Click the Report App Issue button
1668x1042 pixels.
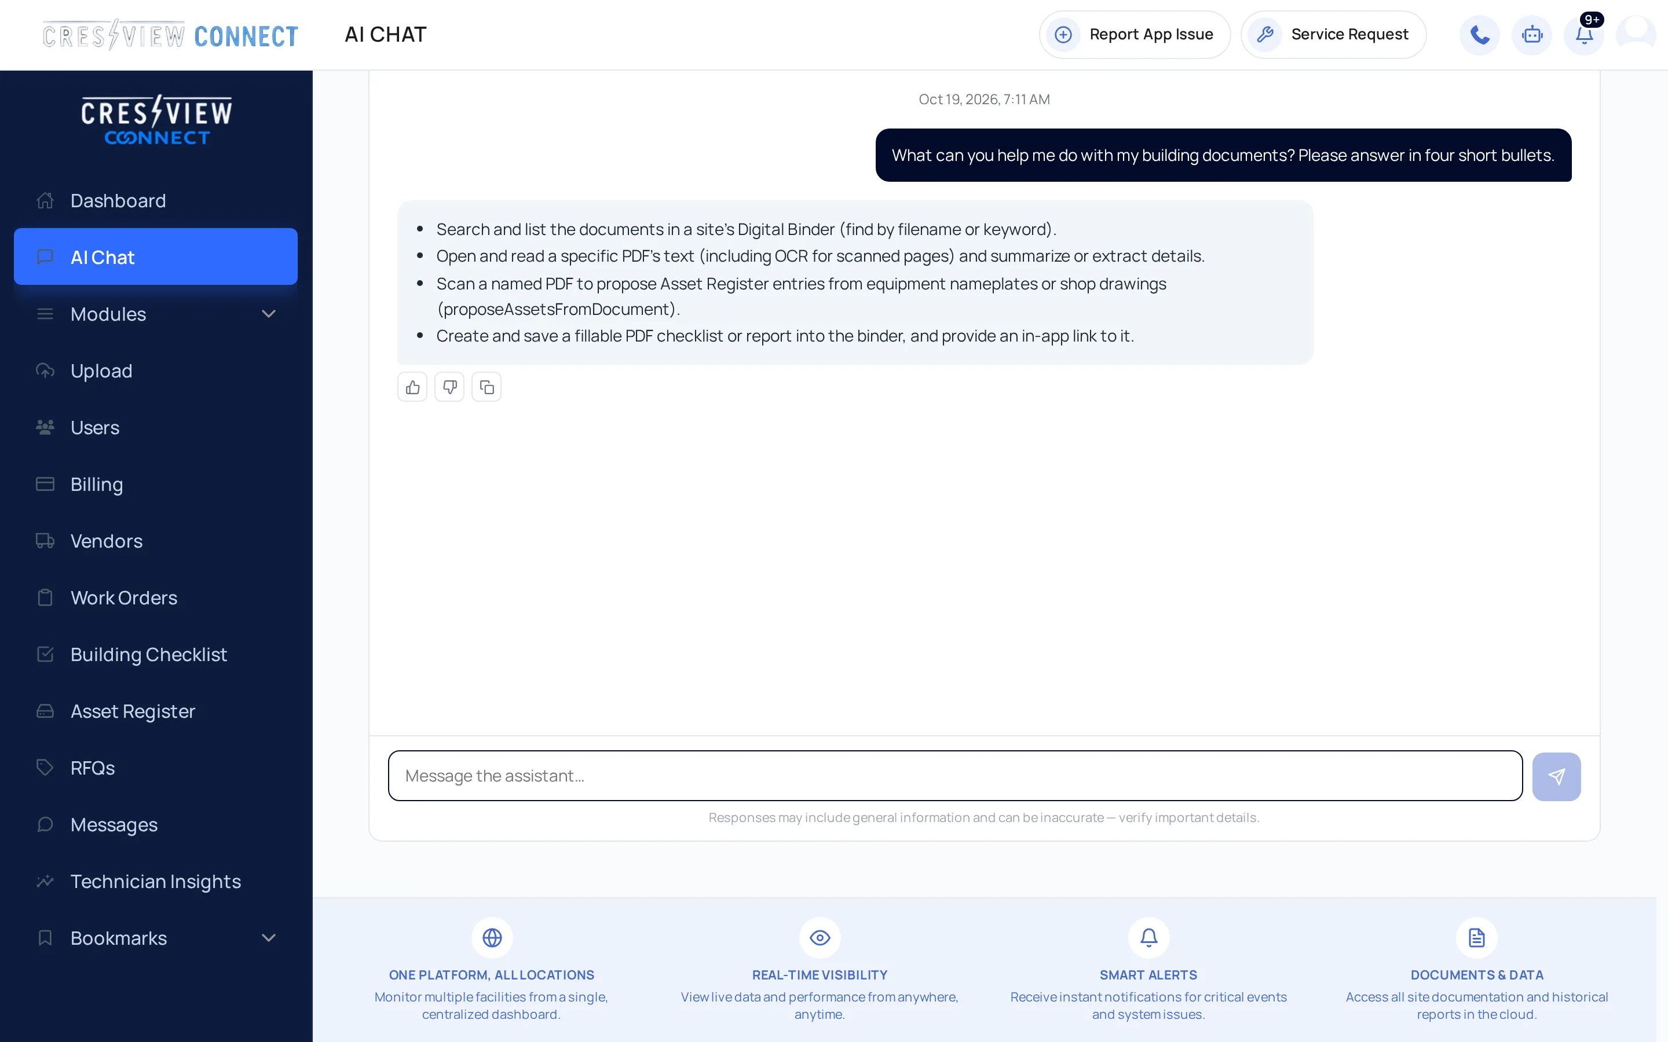pos(1135,35)
